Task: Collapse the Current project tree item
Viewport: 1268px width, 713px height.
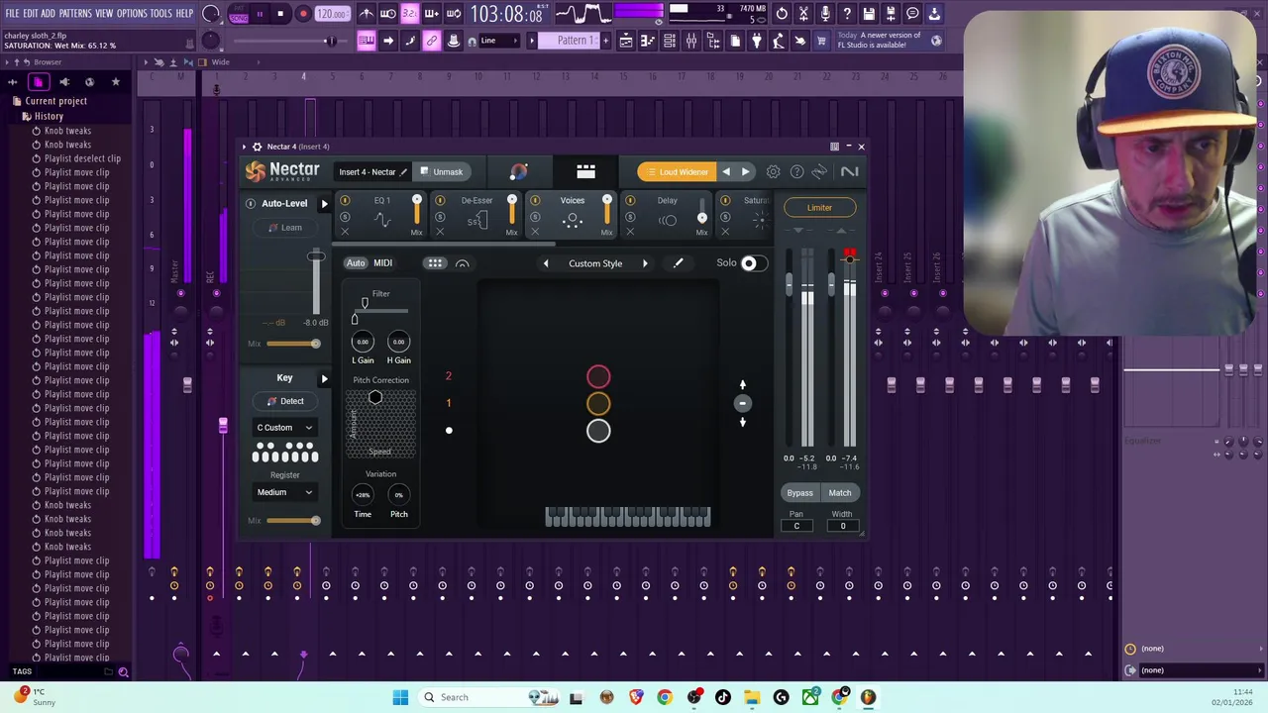Action: pos(55,101)
